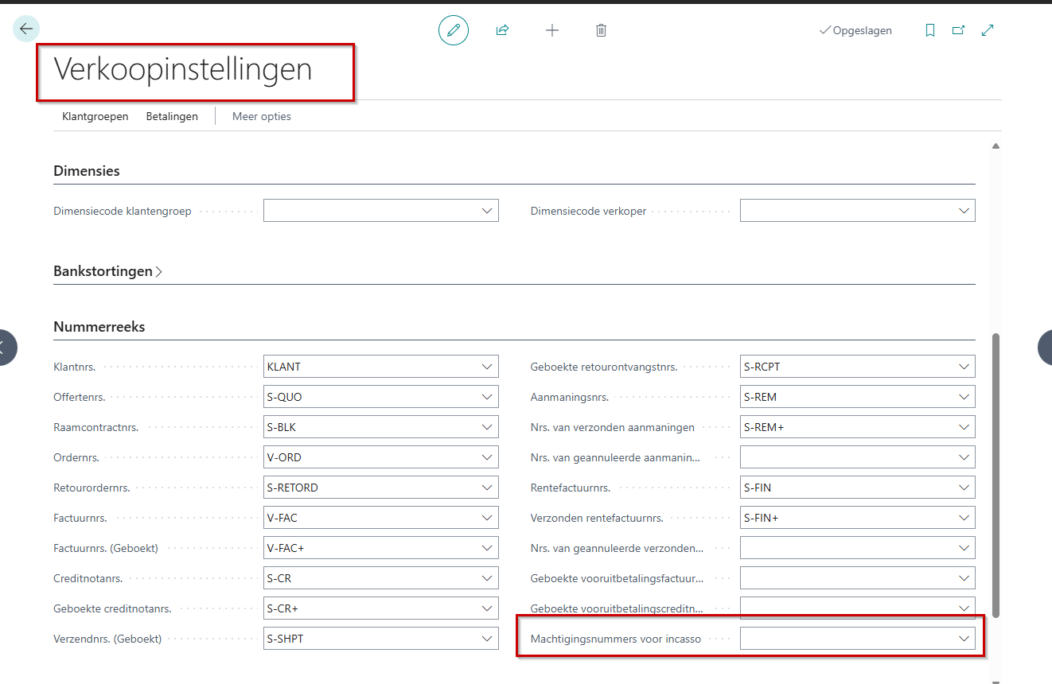Screen dimensions: 1052x684
Task: Click the expand fullscreen arrows icon
Action: tap(988, 30)
